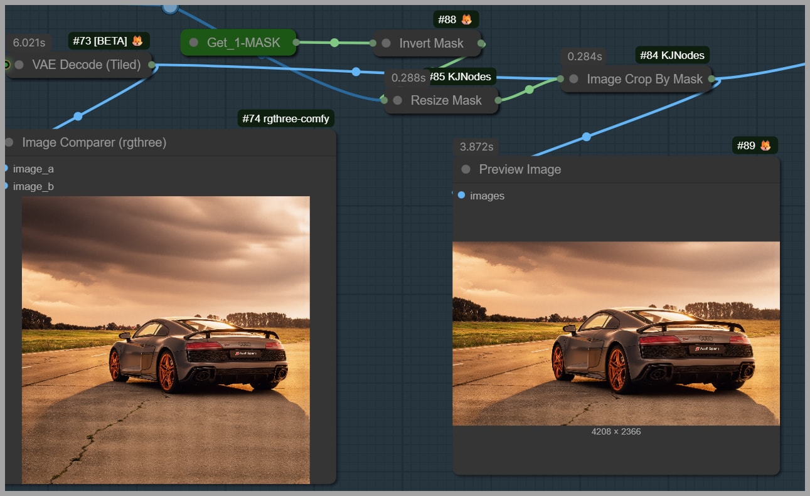The width and height of the screenshot is (810, 496).
Task: Click the fox icon on badge #73 [BETA]
Action: click(x=137, y=41)
